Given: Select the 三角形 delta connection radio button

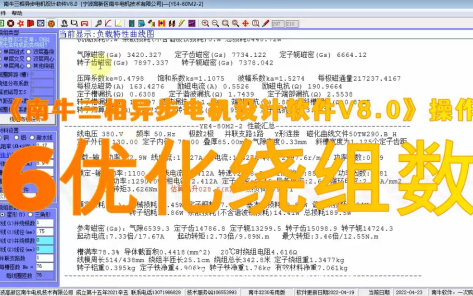Looking at the screenshot, I should 30,215.
